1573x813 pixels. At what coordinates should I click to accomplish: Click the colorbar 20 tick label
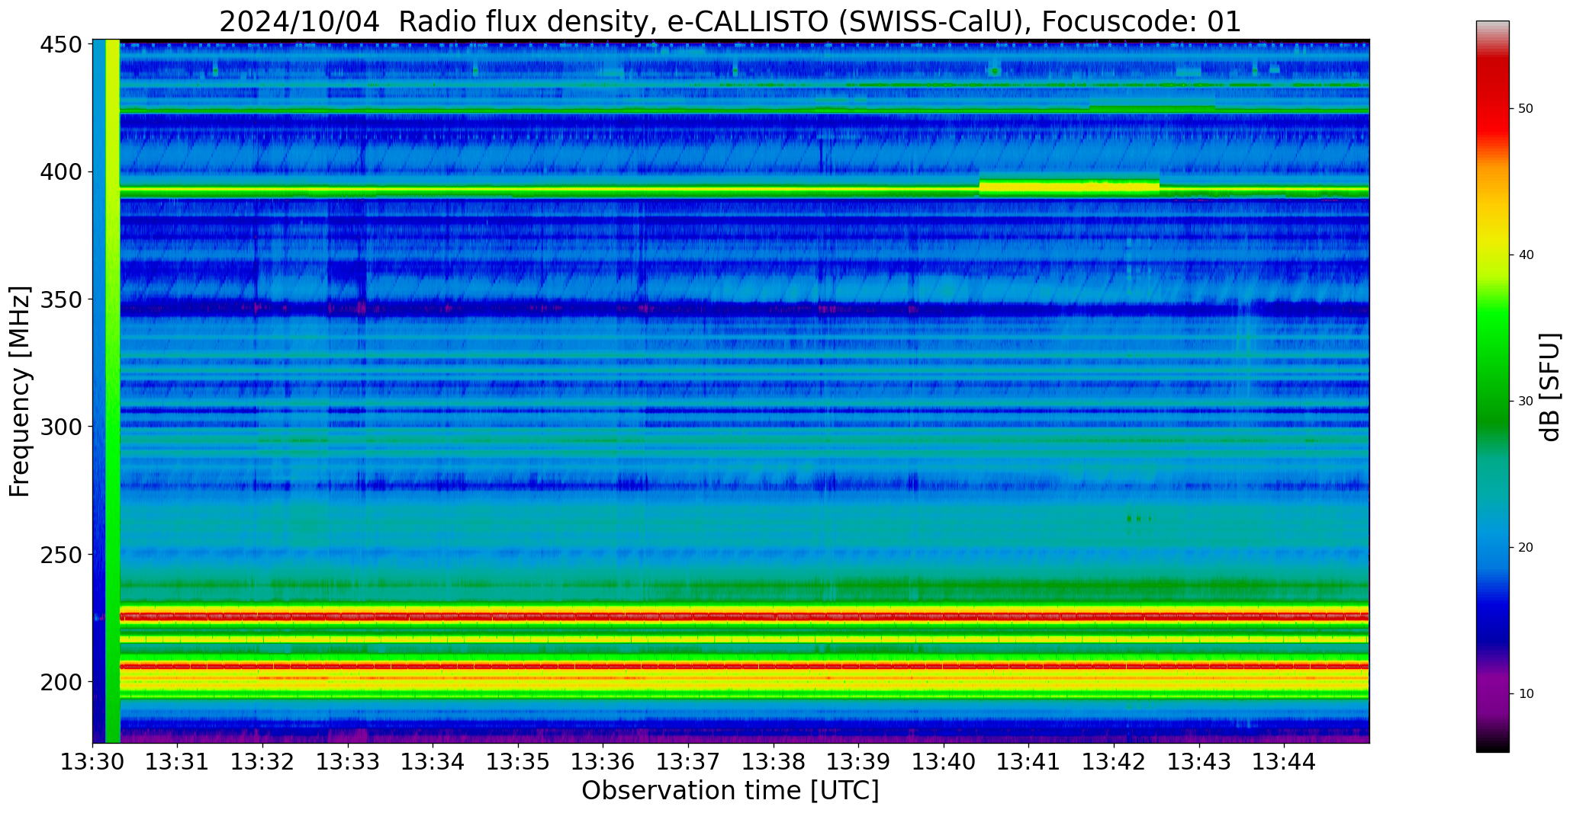[1526, 548]
